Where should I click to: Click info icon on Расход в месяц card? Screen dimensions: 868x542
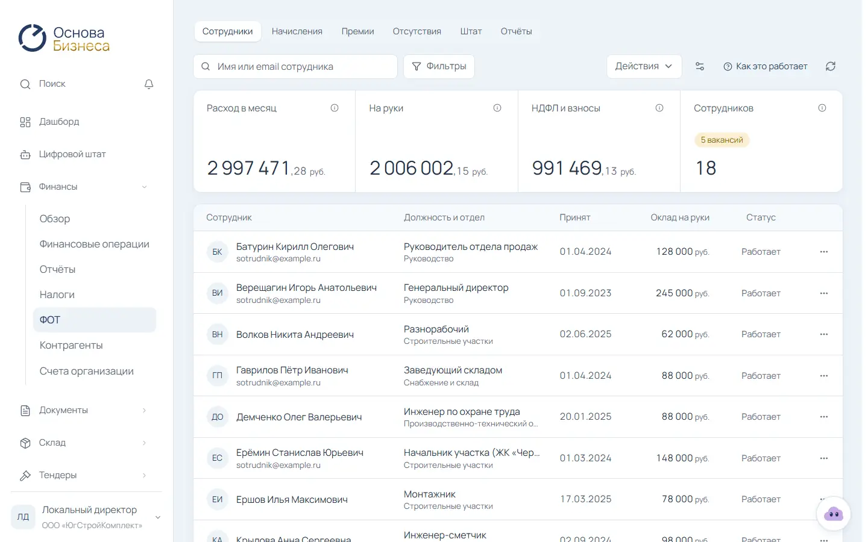[x=335, y=108]
